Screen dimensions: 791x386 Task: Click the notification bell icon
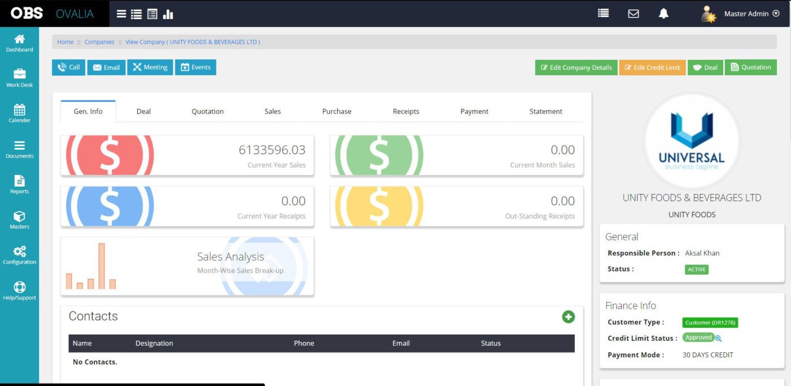click(663, 14)
